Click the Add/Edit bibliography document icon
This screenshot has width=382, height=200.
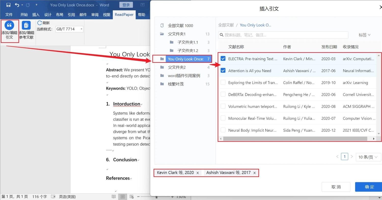[26, 25]
